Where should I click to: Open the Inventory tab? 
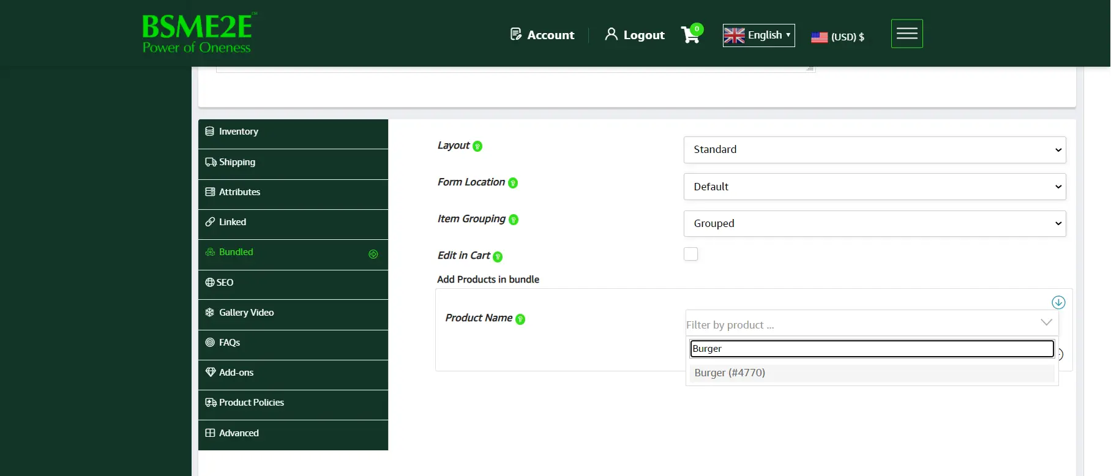point(293,134)
